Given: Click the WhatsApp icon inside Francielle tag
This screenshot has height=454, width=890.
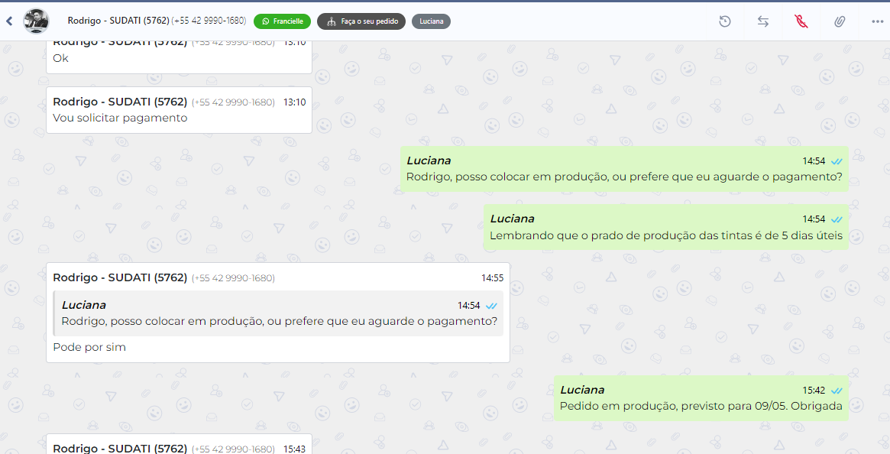Looking at the screenshot, I should click(265, 21).
